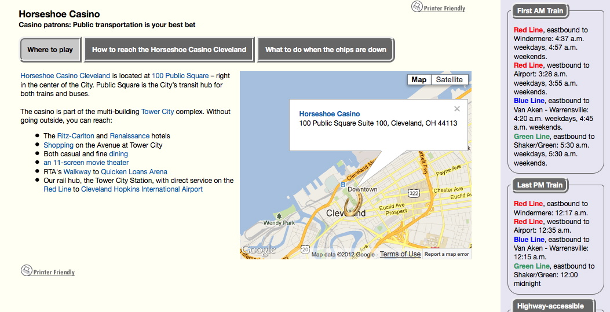This screenshot has height=312, width=610.
Task: Open the Ritz-Carlton hotel link
Action: pyautogui.click(x=75, y=136)
